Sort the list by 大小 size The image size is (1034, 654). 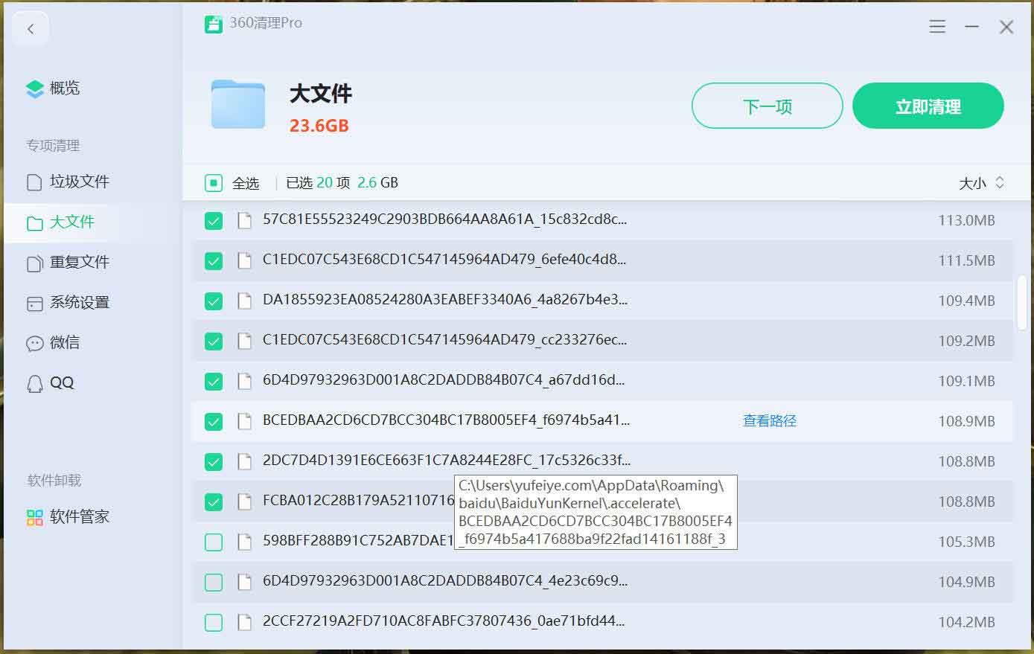click(x=981, y=183)
